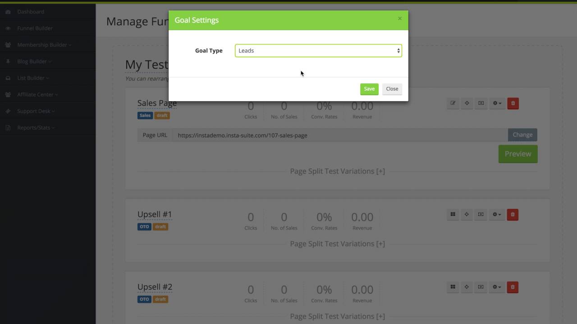This screenshot has width=577, height=324.
Task: Click the blue Sales tag badge
Action: click(145, 116)
